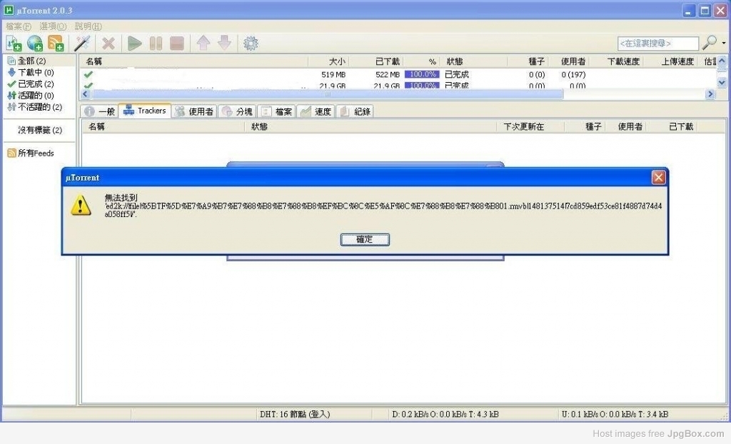Click the 確定 OK button
The width and height of the screenshot is (731, 444).
coord(365,239)
